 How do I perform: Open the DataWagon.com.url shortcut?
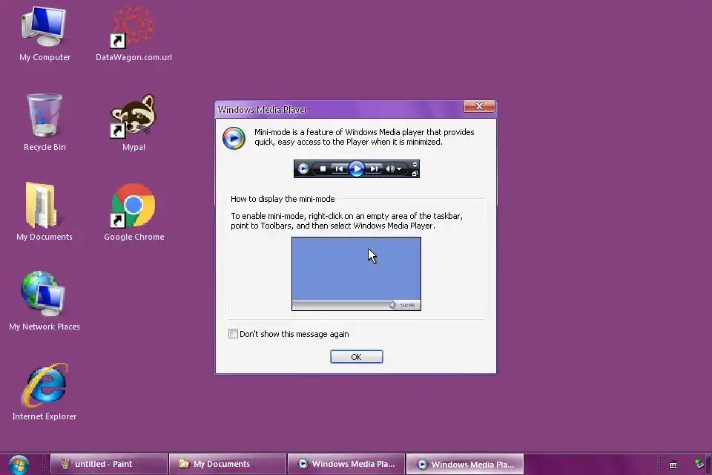133,34
